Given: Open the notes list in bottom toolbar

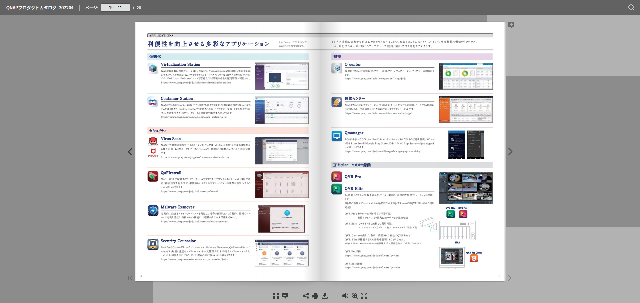Looking at the screenshot, I should 285,296.
